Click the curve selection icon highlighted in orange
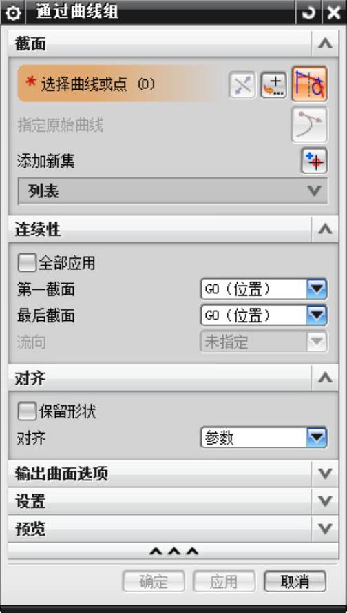347x613 pixels. click(310, 84)
